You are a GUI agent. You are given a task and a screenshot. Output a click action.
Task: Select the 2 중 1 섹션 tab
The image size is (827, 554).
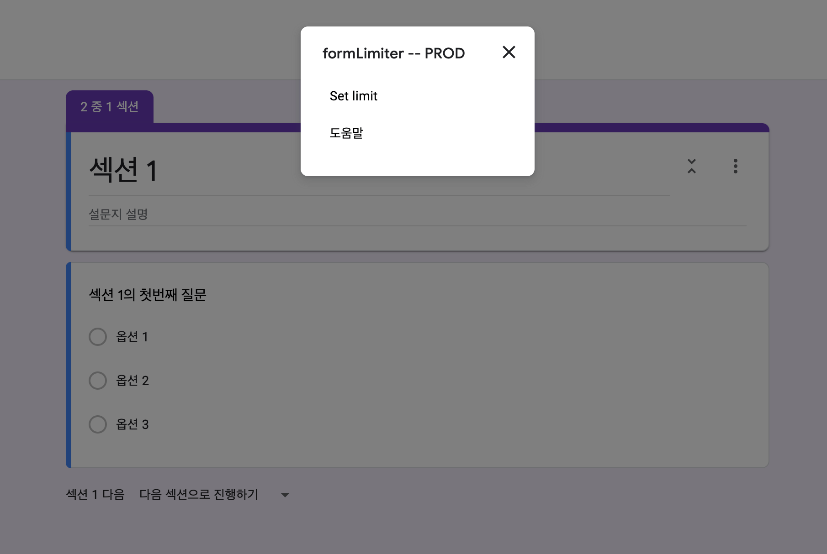click(110, 107)
